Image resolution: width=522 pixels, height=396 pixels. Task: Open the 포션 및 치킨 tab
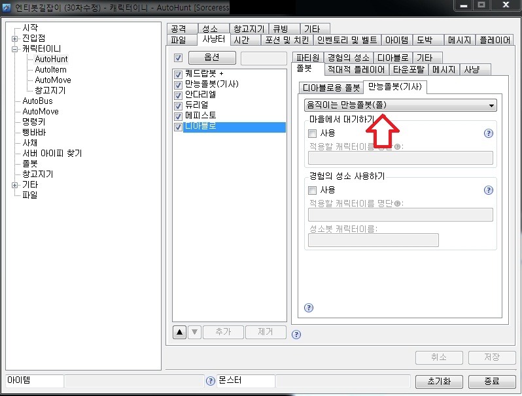287,41
